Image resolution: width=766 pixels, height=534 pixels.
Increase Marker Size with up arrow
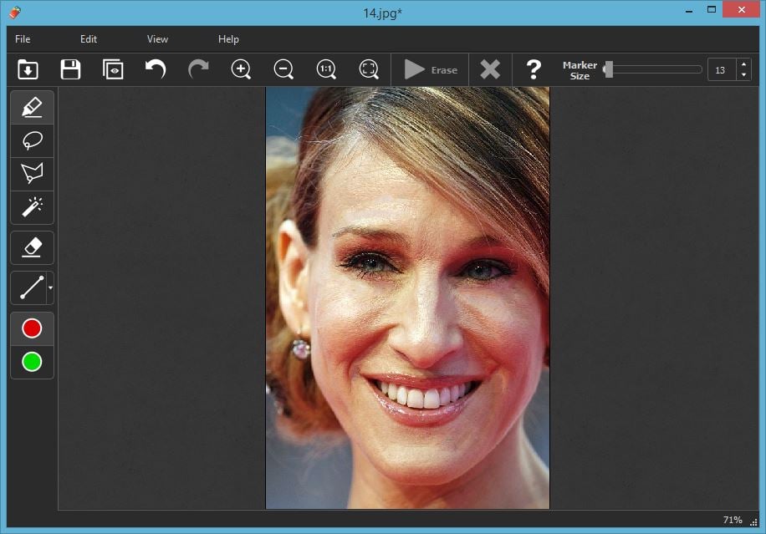coord(743,65)
